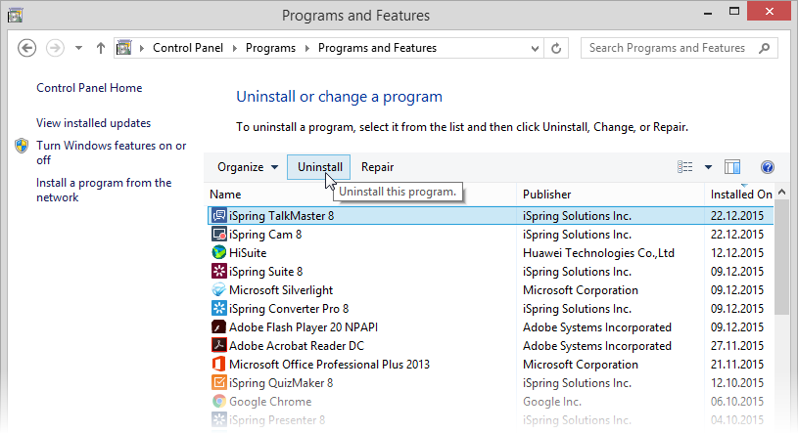Go up one level with Up arrow
This screenshot has height=434, width=798.
click(x=100, y=48)
